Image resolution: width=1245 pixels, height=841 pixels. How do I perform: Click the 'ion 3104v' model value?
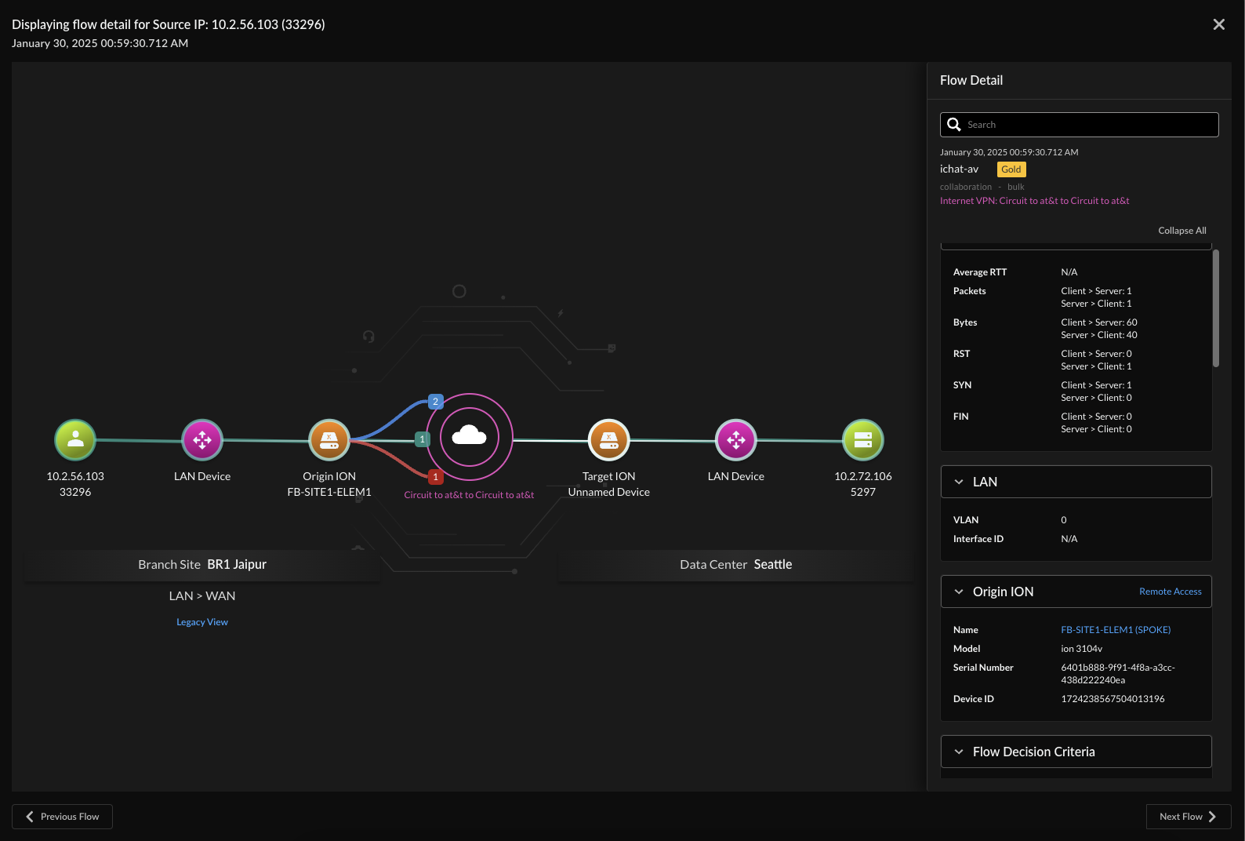point(1082,649)
